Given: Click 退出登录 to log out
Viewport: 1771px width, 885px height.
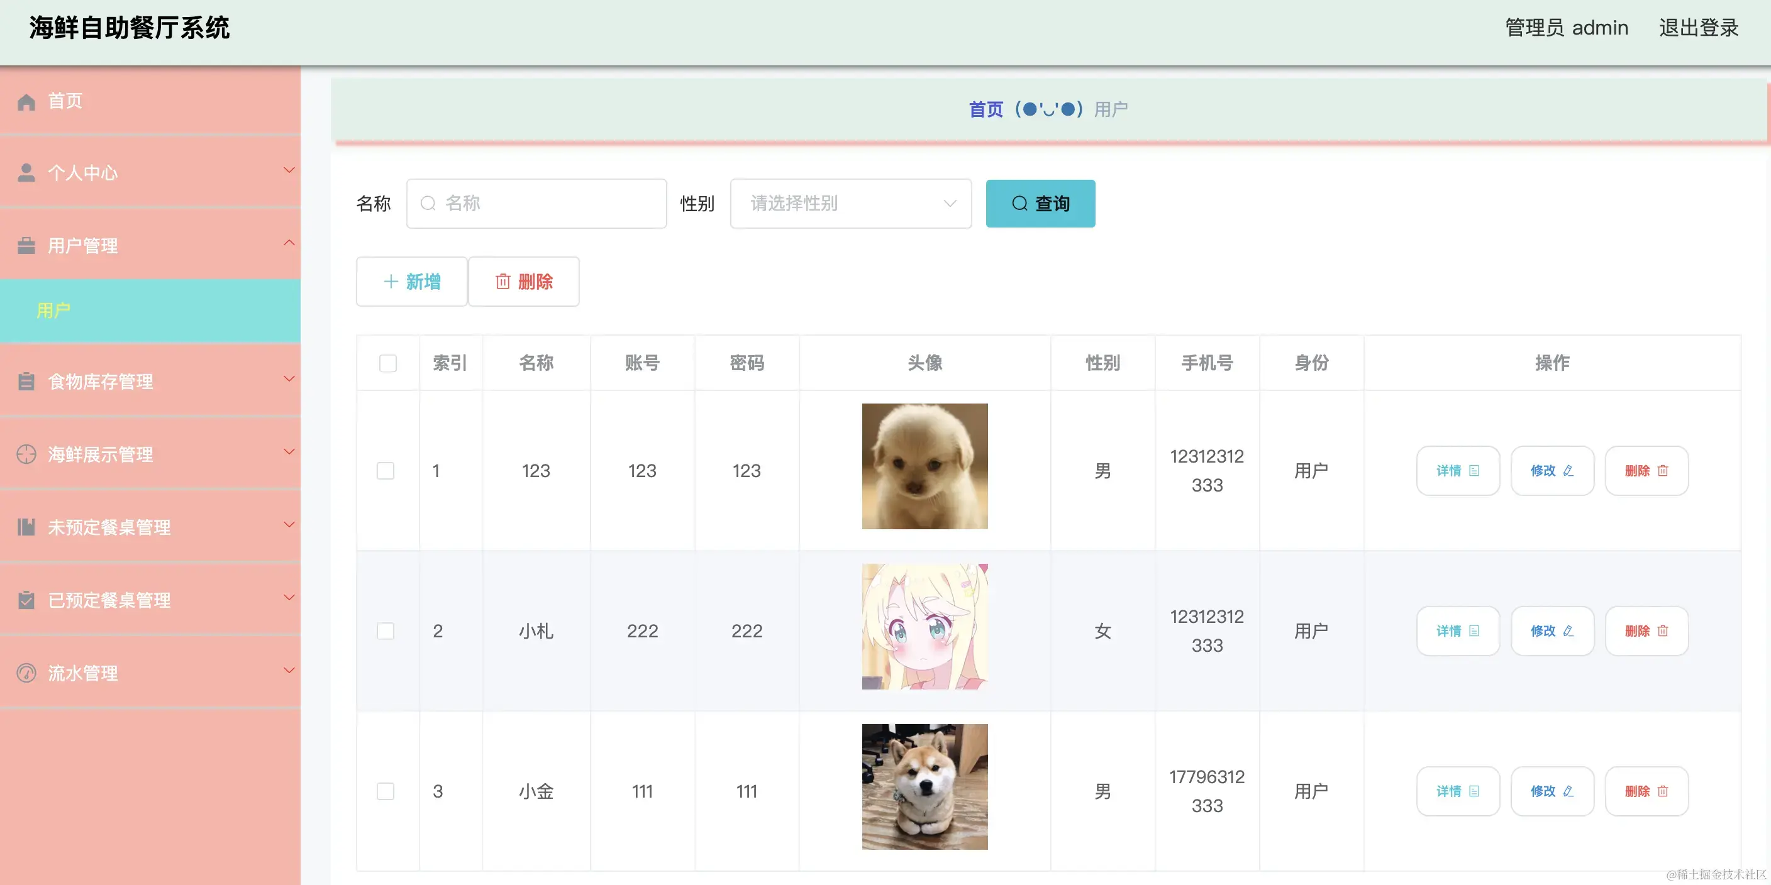Looking at the screenshot, I should point(1698,28).
